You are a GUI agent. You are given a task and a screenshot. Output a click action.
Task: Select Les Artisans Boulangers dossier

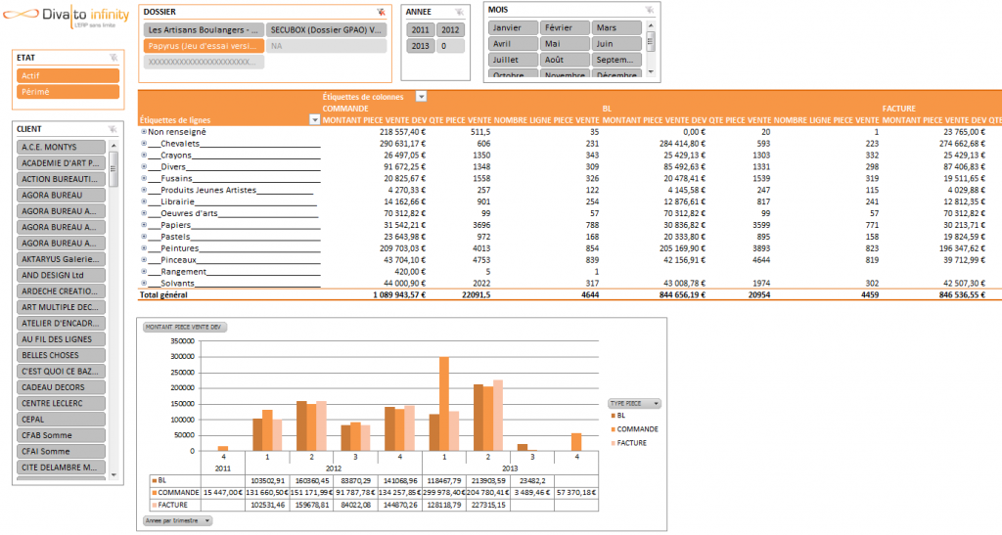tap(204, 30)
